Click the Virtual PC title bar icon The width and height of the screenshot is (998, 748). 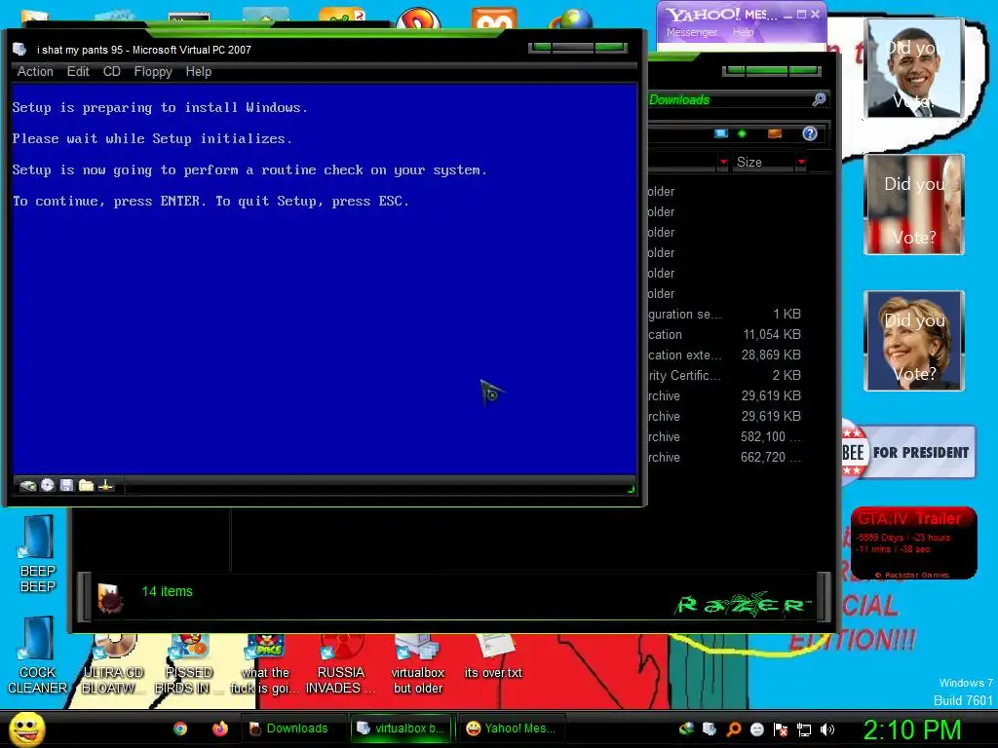tap(19, 50)
